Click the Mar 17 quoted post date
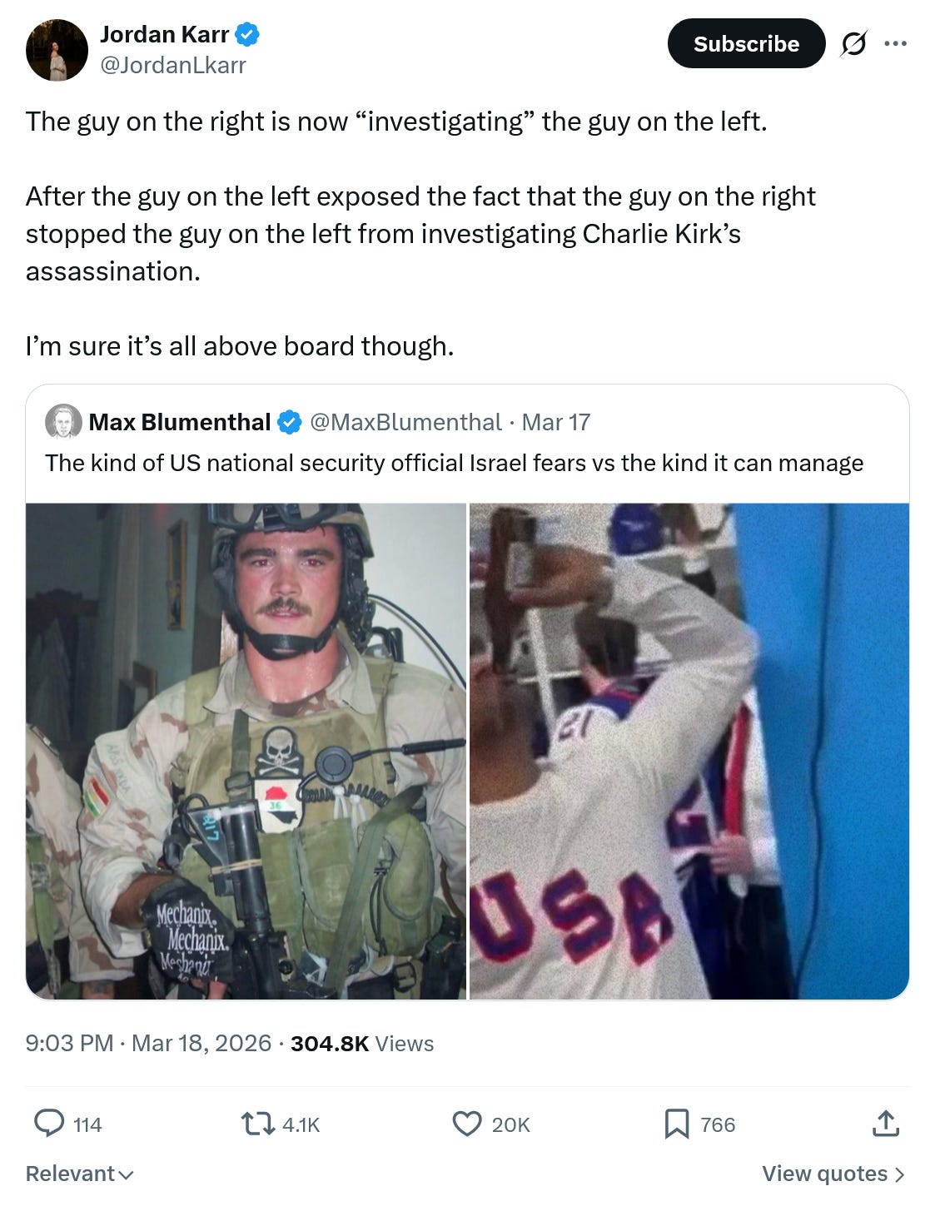The height and width of the screenshot is (1206, 935). tap(556, 422)
